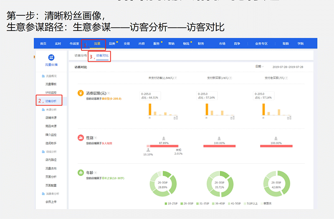This screenshot has height=219, width=334.
Task: Click the 流量纵横 logo icon in sidebar
Action: pos(51,58)
